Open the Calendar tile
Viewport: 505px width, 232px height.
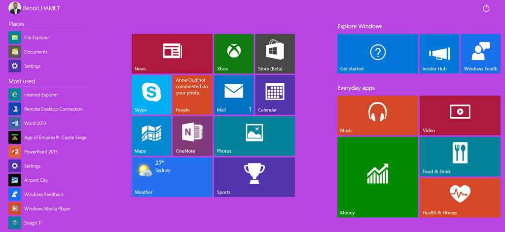pos(275,95)
